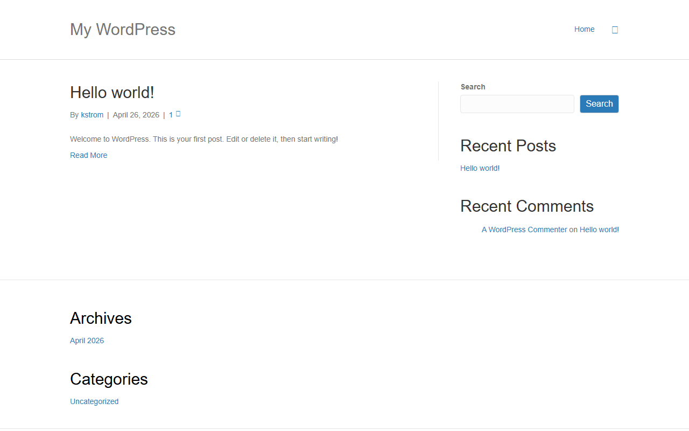Click the Recent Posts heading
Screen dimensions: 689x431
coord(508,145)
